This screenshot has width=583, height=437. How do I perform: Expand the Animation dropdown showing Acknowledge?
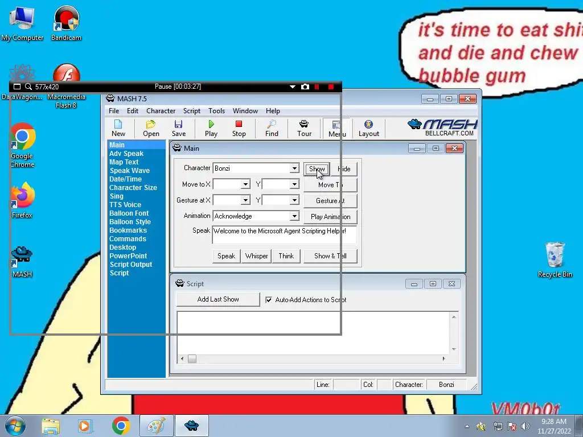(294, 216)
